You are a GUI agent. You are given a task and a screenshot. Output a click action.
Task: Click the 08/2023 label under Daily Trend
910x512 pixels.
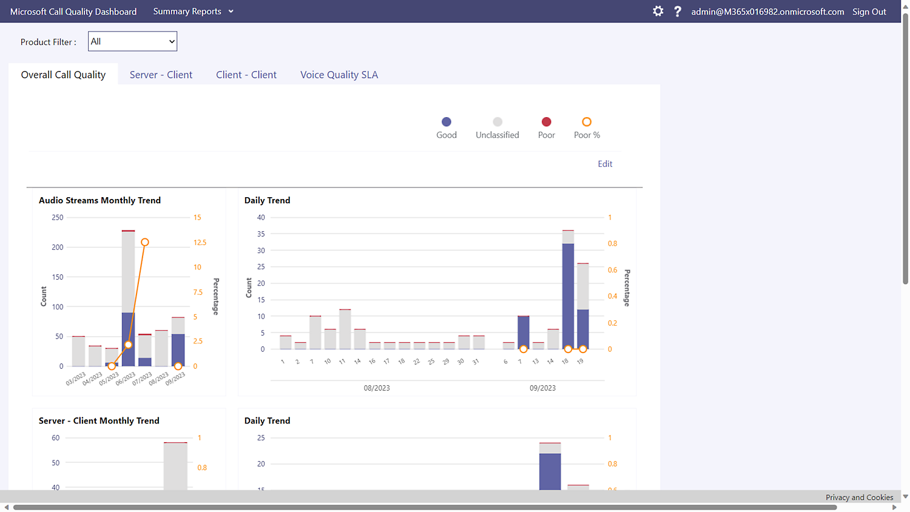(x=377, y=388)
